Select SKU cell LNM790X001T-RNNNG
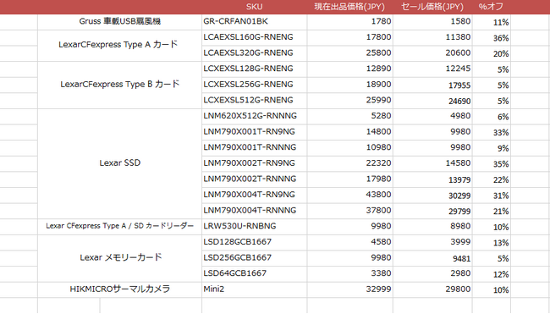550x314 pixels. coord(255,148)
